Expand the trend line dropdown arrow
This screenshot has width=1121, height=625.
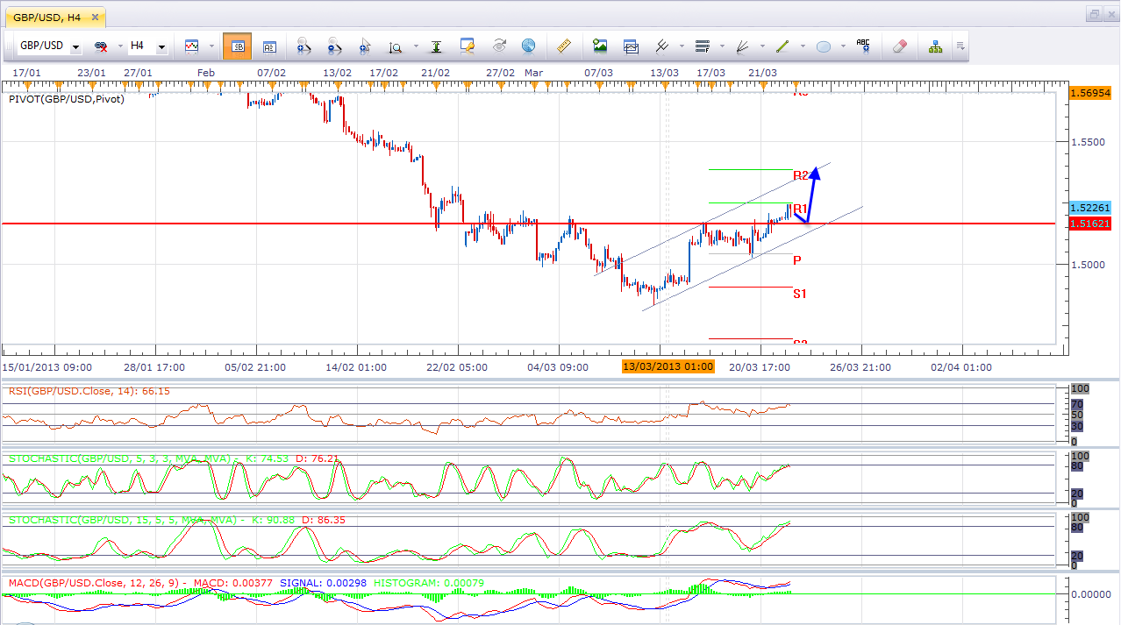(802, 46)
